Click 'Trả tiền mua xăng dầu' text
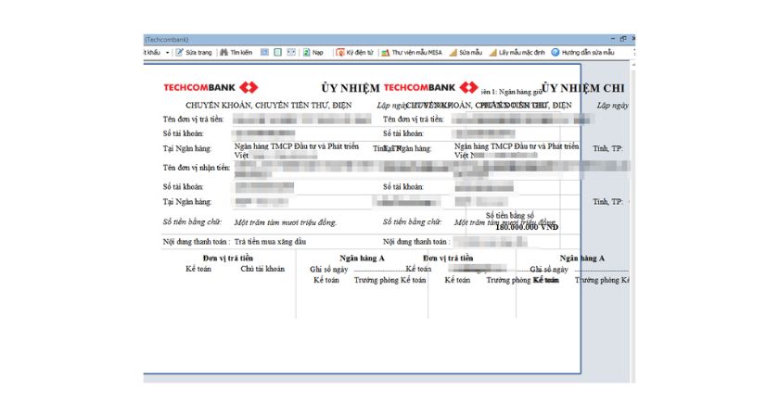This screenshot has height=417, width=779. (x=270, y=242)
